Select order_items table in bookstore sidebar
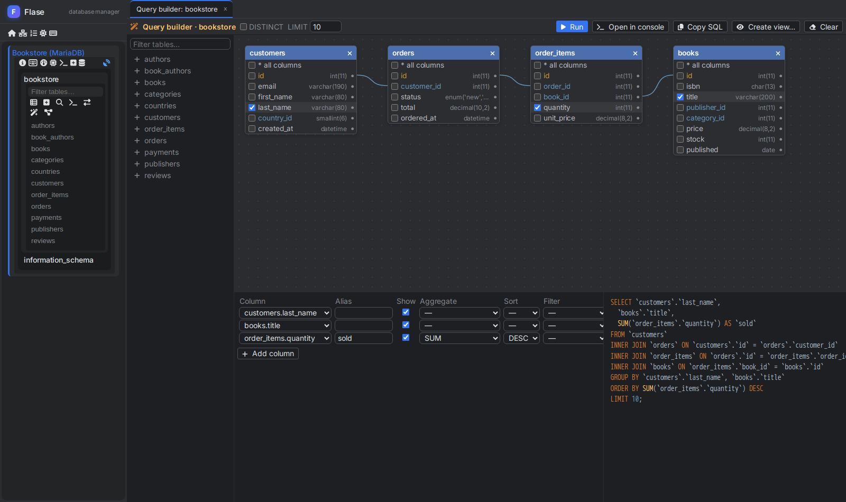Viewport: 846px width, 502px height. click(x=50, y=195)
